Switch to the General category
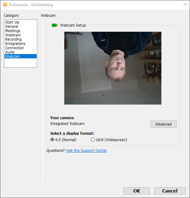The height and width of the screenshot is (198, 190). pos(12,27)
